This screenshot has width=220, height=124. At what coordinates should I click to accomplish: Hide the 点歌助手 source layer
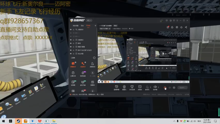coord(71,29)
